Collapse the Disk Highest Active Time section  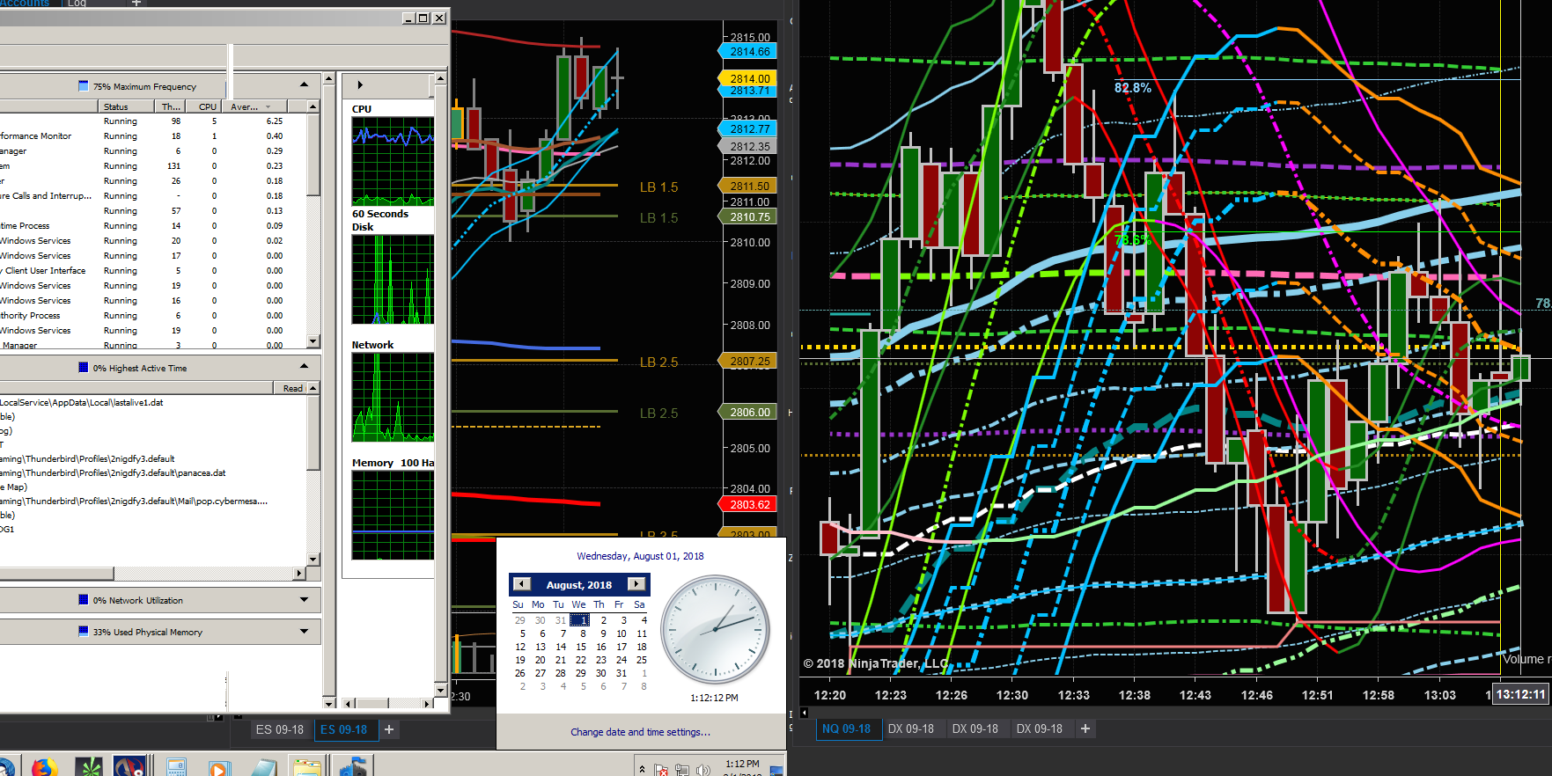click(304, 366)
